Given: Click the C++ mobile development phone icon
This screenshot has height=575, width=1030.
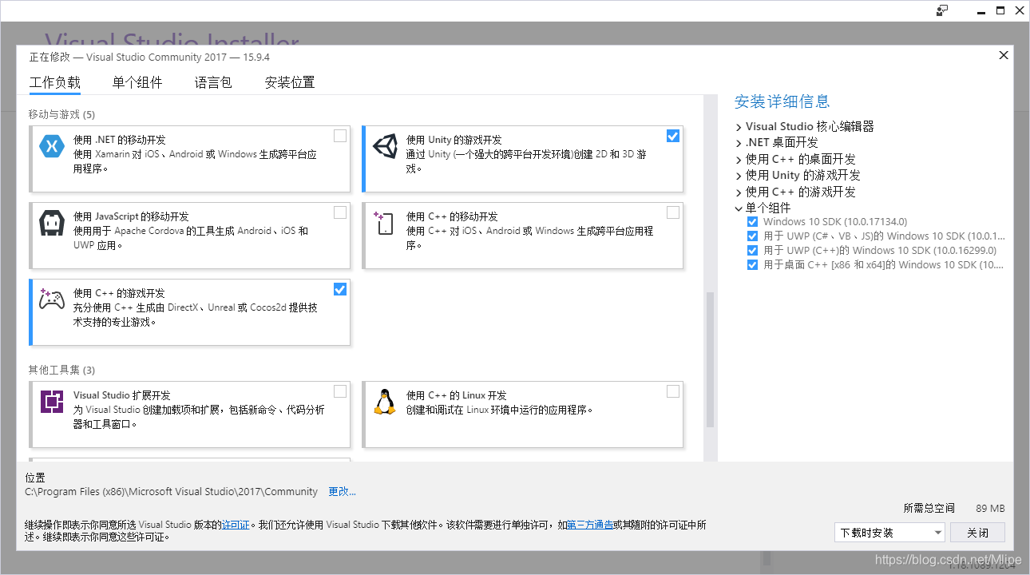Looking at the screenshot, I should 384,223.
